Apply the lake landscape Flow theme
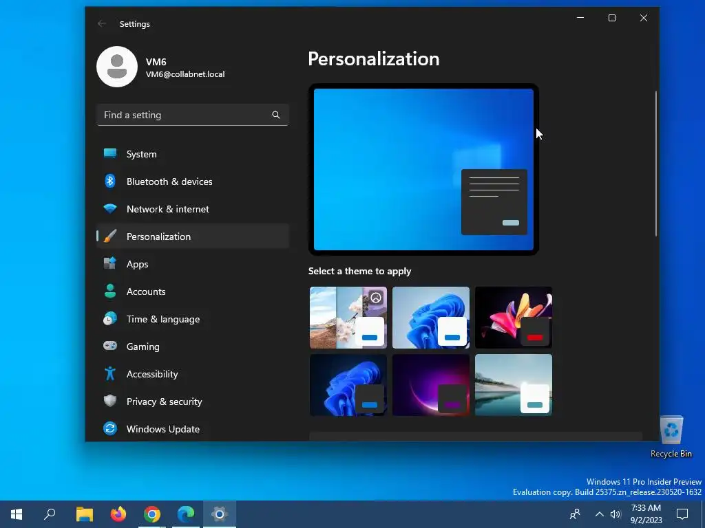705x528 pixels. [514, 385]
